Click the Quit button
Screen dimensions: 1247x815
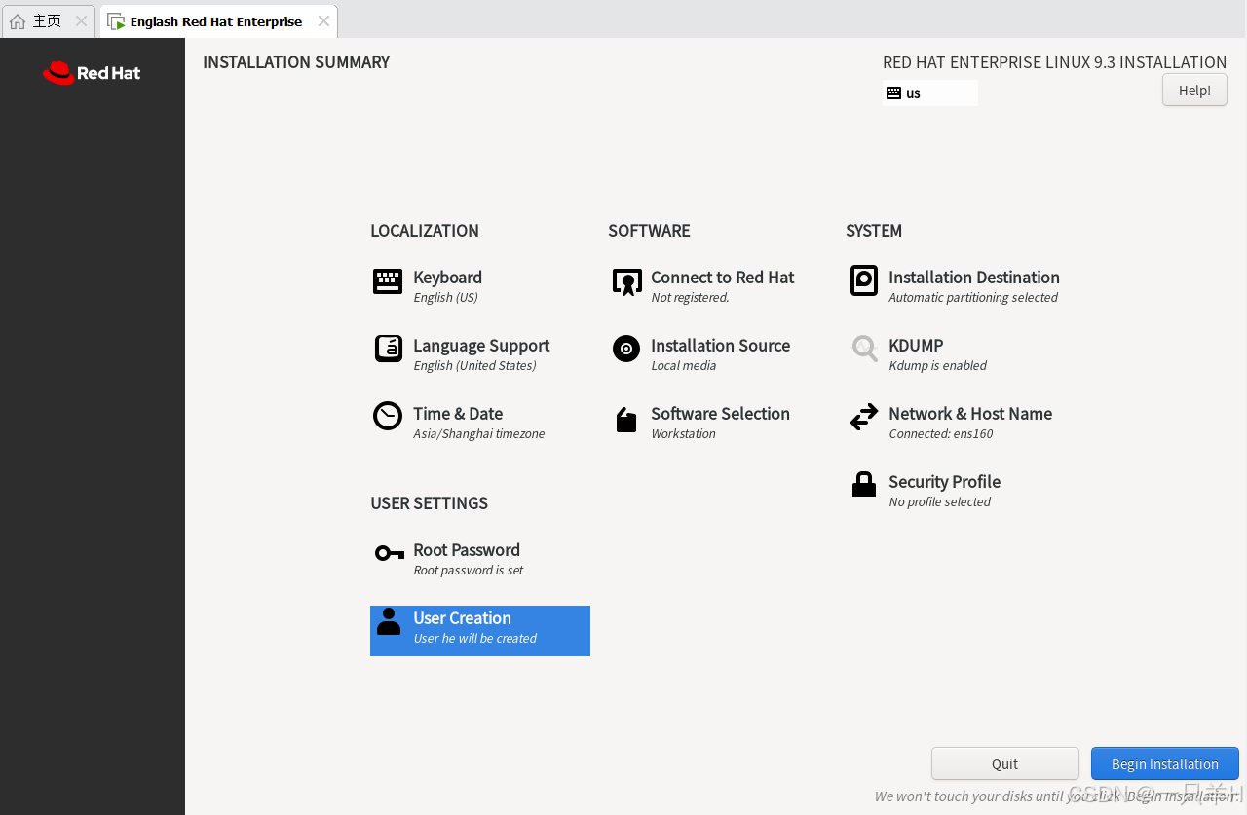point(1005,763)
